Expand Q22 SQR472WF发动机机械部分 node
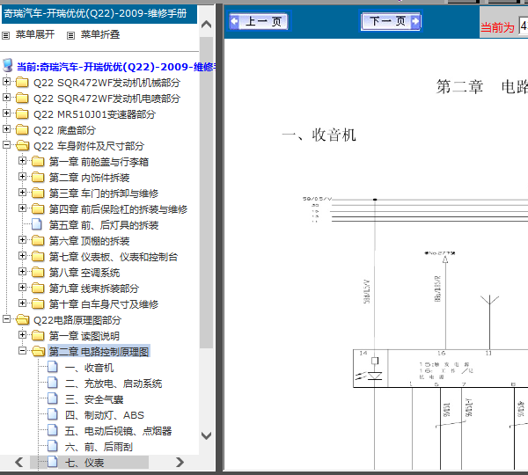This screenshot has width=528, height=475. click(6, 81)
